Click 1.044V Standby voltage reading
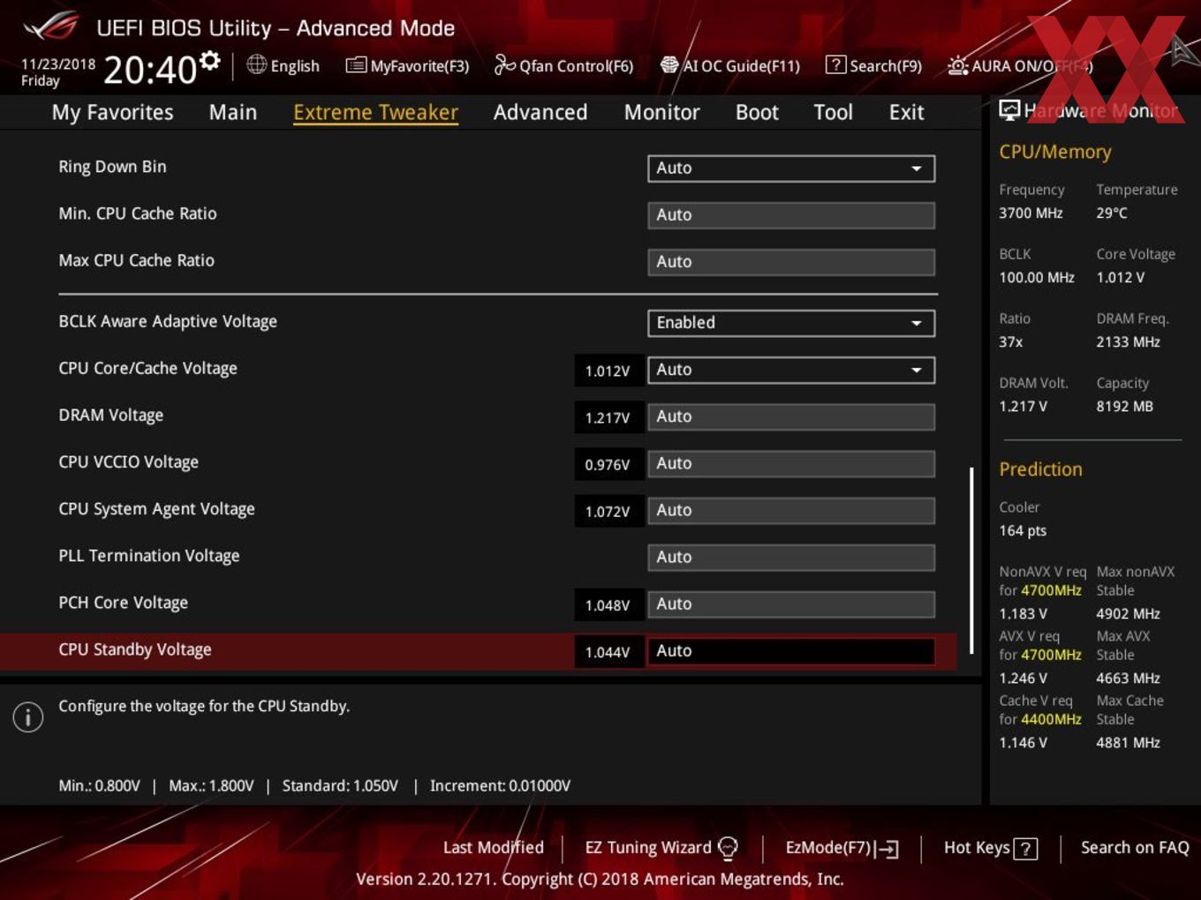Screen dimensions: 1201x900 pyautogui.click(x=608, y=652)
